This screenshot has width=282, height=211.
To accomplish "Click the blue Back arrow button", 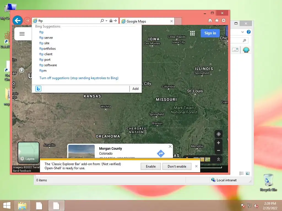I will (x=17, y=21).
